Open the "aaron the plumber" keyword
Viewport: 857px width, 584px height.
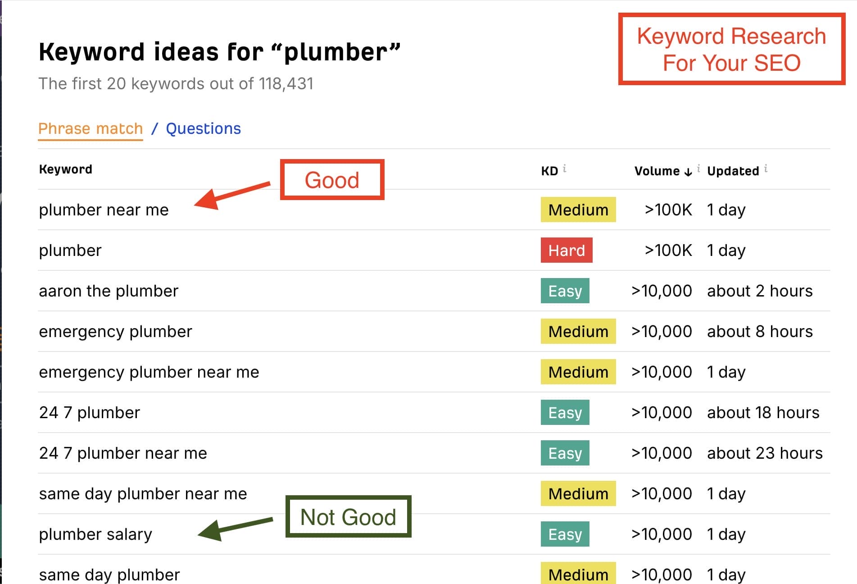click(x=109, y=291)
